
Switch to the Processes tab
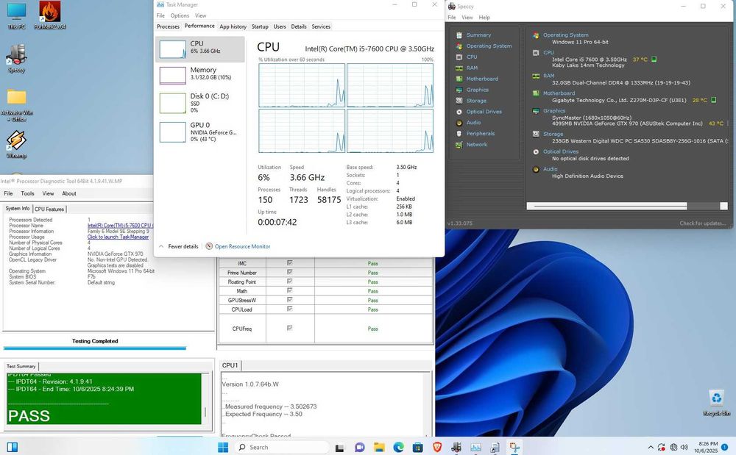coord(168,26)
